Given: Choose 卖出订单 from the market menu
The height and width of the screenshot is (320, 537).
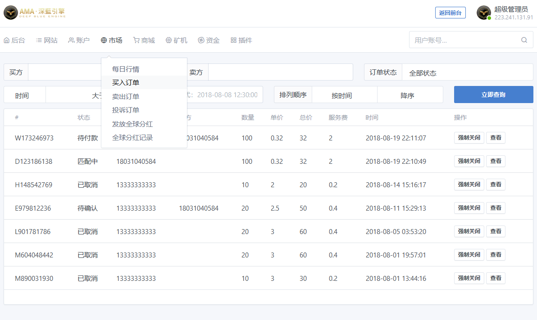Looking at the screenshot, I should pyautogui.click(x=126, y=96).
